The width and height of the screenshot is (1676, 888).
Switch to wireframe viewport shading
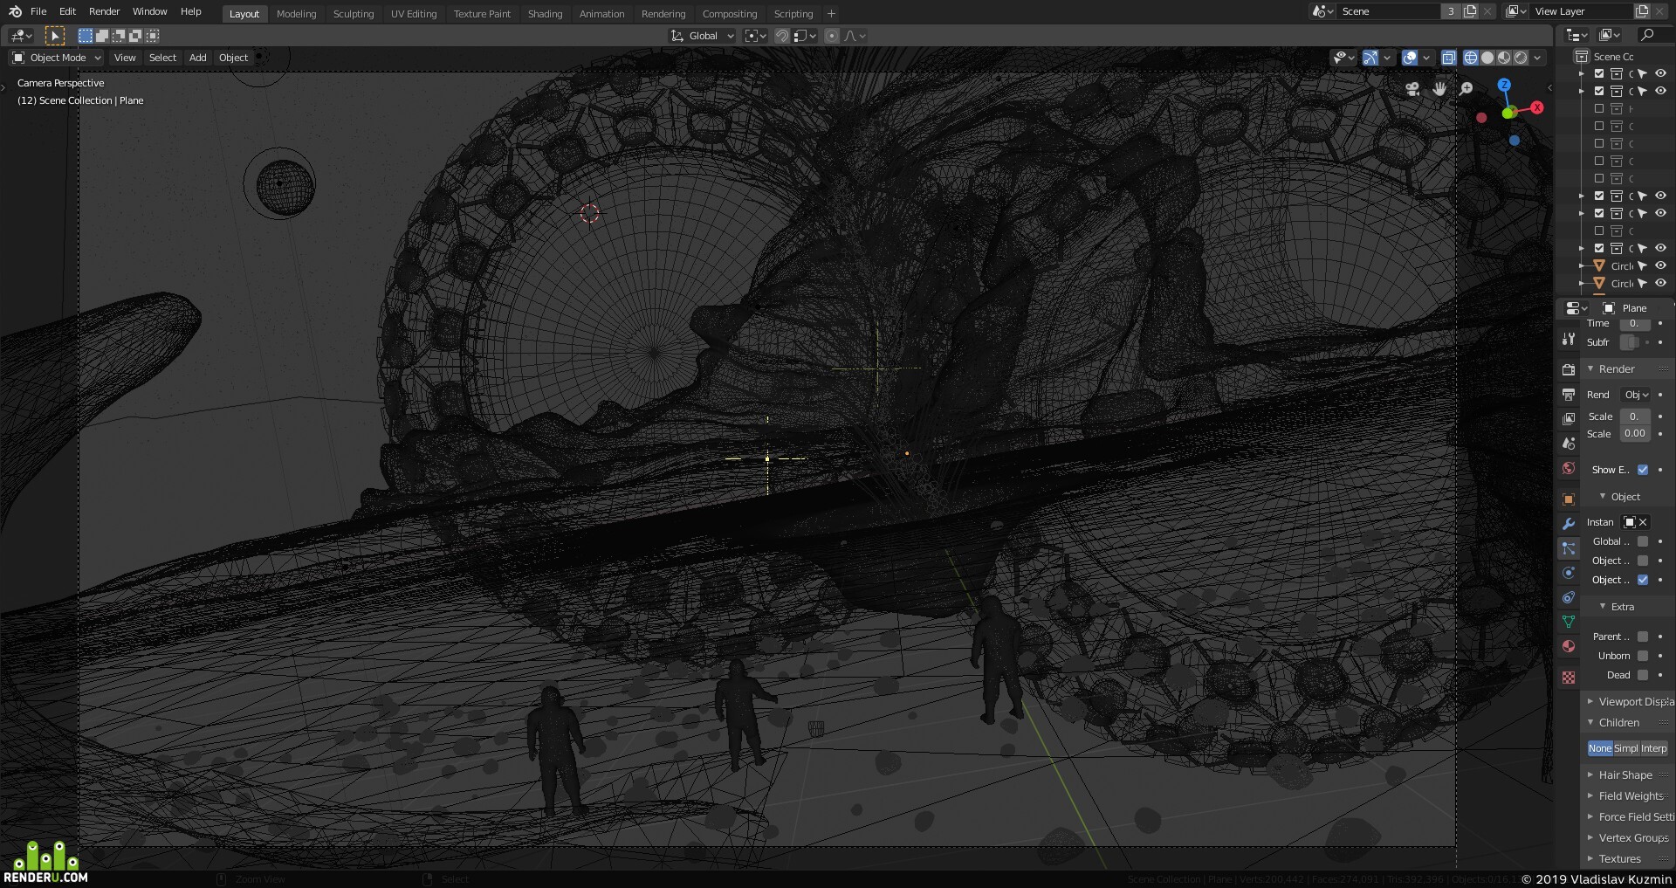[x=1471, y=58]
